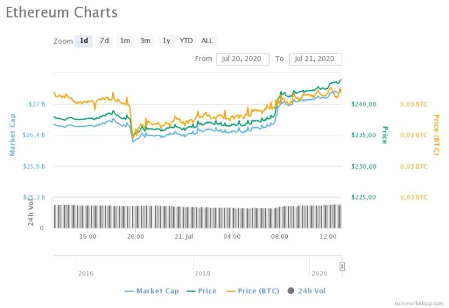Switch zoom to 7d
The height and width of the screenshot is (308, 449).
point(104,41)
